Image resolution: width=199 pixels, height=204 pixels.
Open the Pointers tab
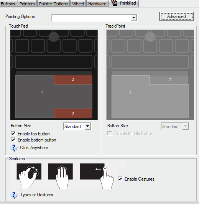(x=27, y=4)
